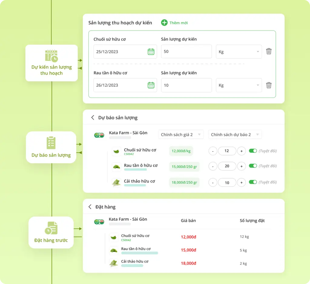Select the Dự báo sản lượng step card

(51, 147)
